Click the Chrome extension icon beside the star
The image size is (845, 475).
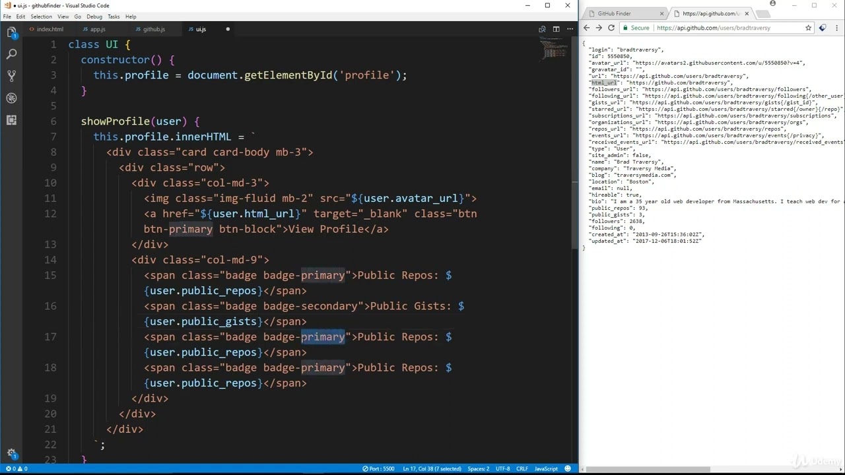823,28
